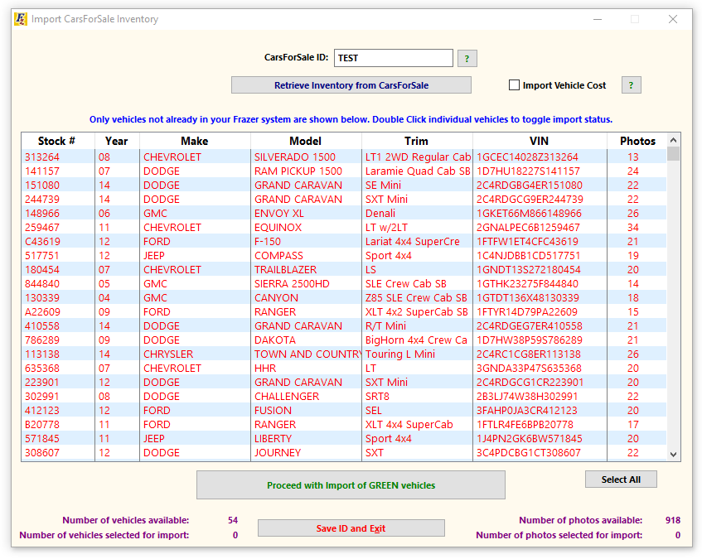
Task: Click the vehicle list scrollbar thumb
Action: (x=673, y=153)
